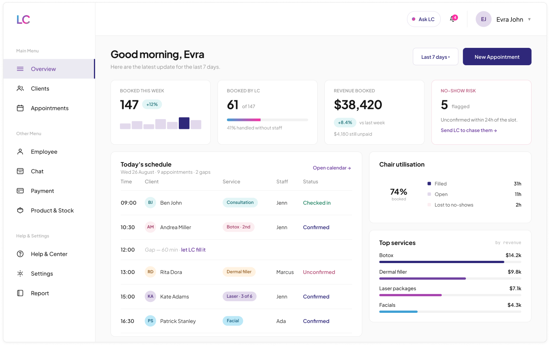Click the darkest bar in weekly bookings chart
The height and width of the screenshot is (346, 550).
tap(184, 123)
